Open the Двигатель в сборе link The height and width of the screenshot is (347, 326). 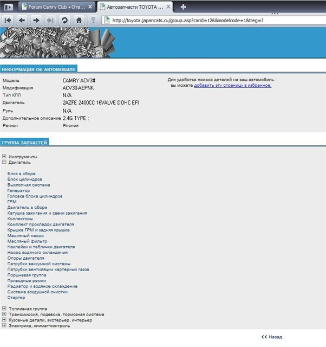[x=27, y=208]
